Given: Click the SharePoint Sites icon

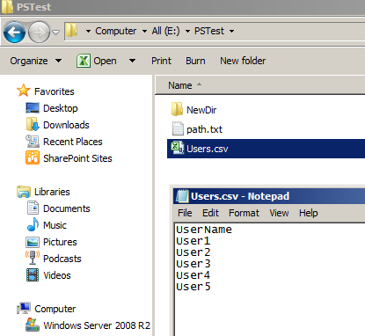Looking at the screenshot, I should 33,157.
